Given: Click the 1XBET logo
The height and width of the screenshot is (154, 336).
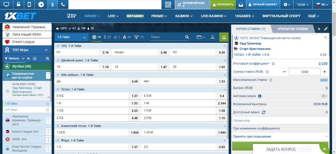Looking at the screenshot, I should click(20, 16).
